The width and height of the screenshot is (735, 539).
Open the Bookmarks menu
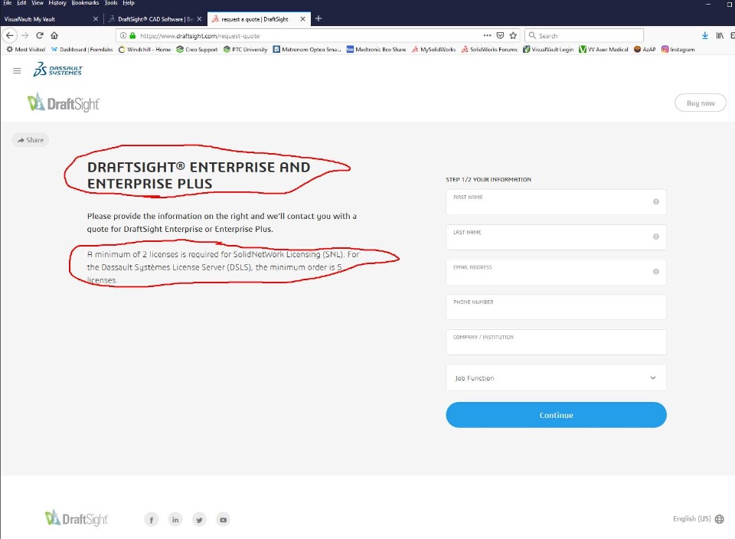coord(85,3)
